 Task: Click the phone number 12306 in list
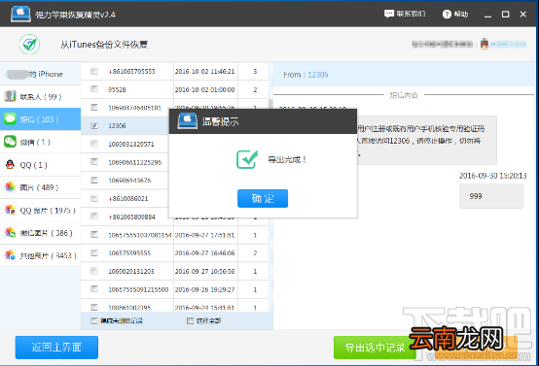tap(117, 126)
